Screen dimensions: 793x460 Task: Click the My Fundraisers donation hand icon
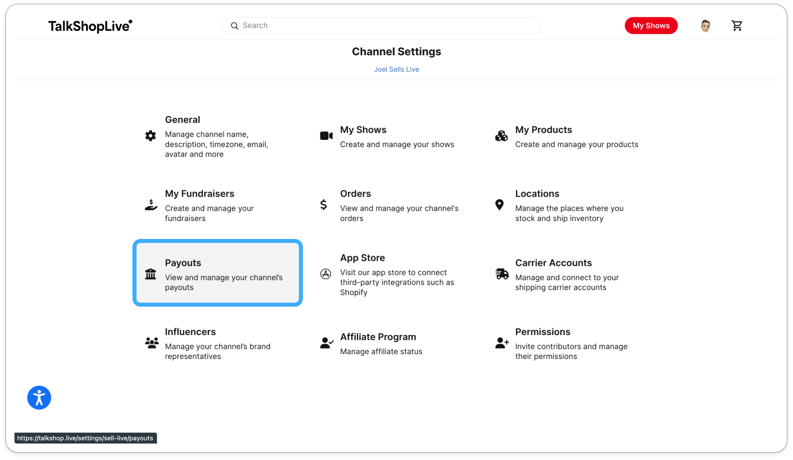(x=151, y=205)
